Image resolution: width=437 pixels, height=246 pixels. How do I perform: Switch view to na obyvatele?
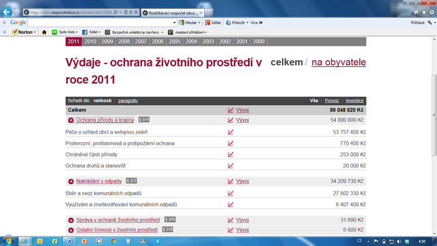(339, 62)
